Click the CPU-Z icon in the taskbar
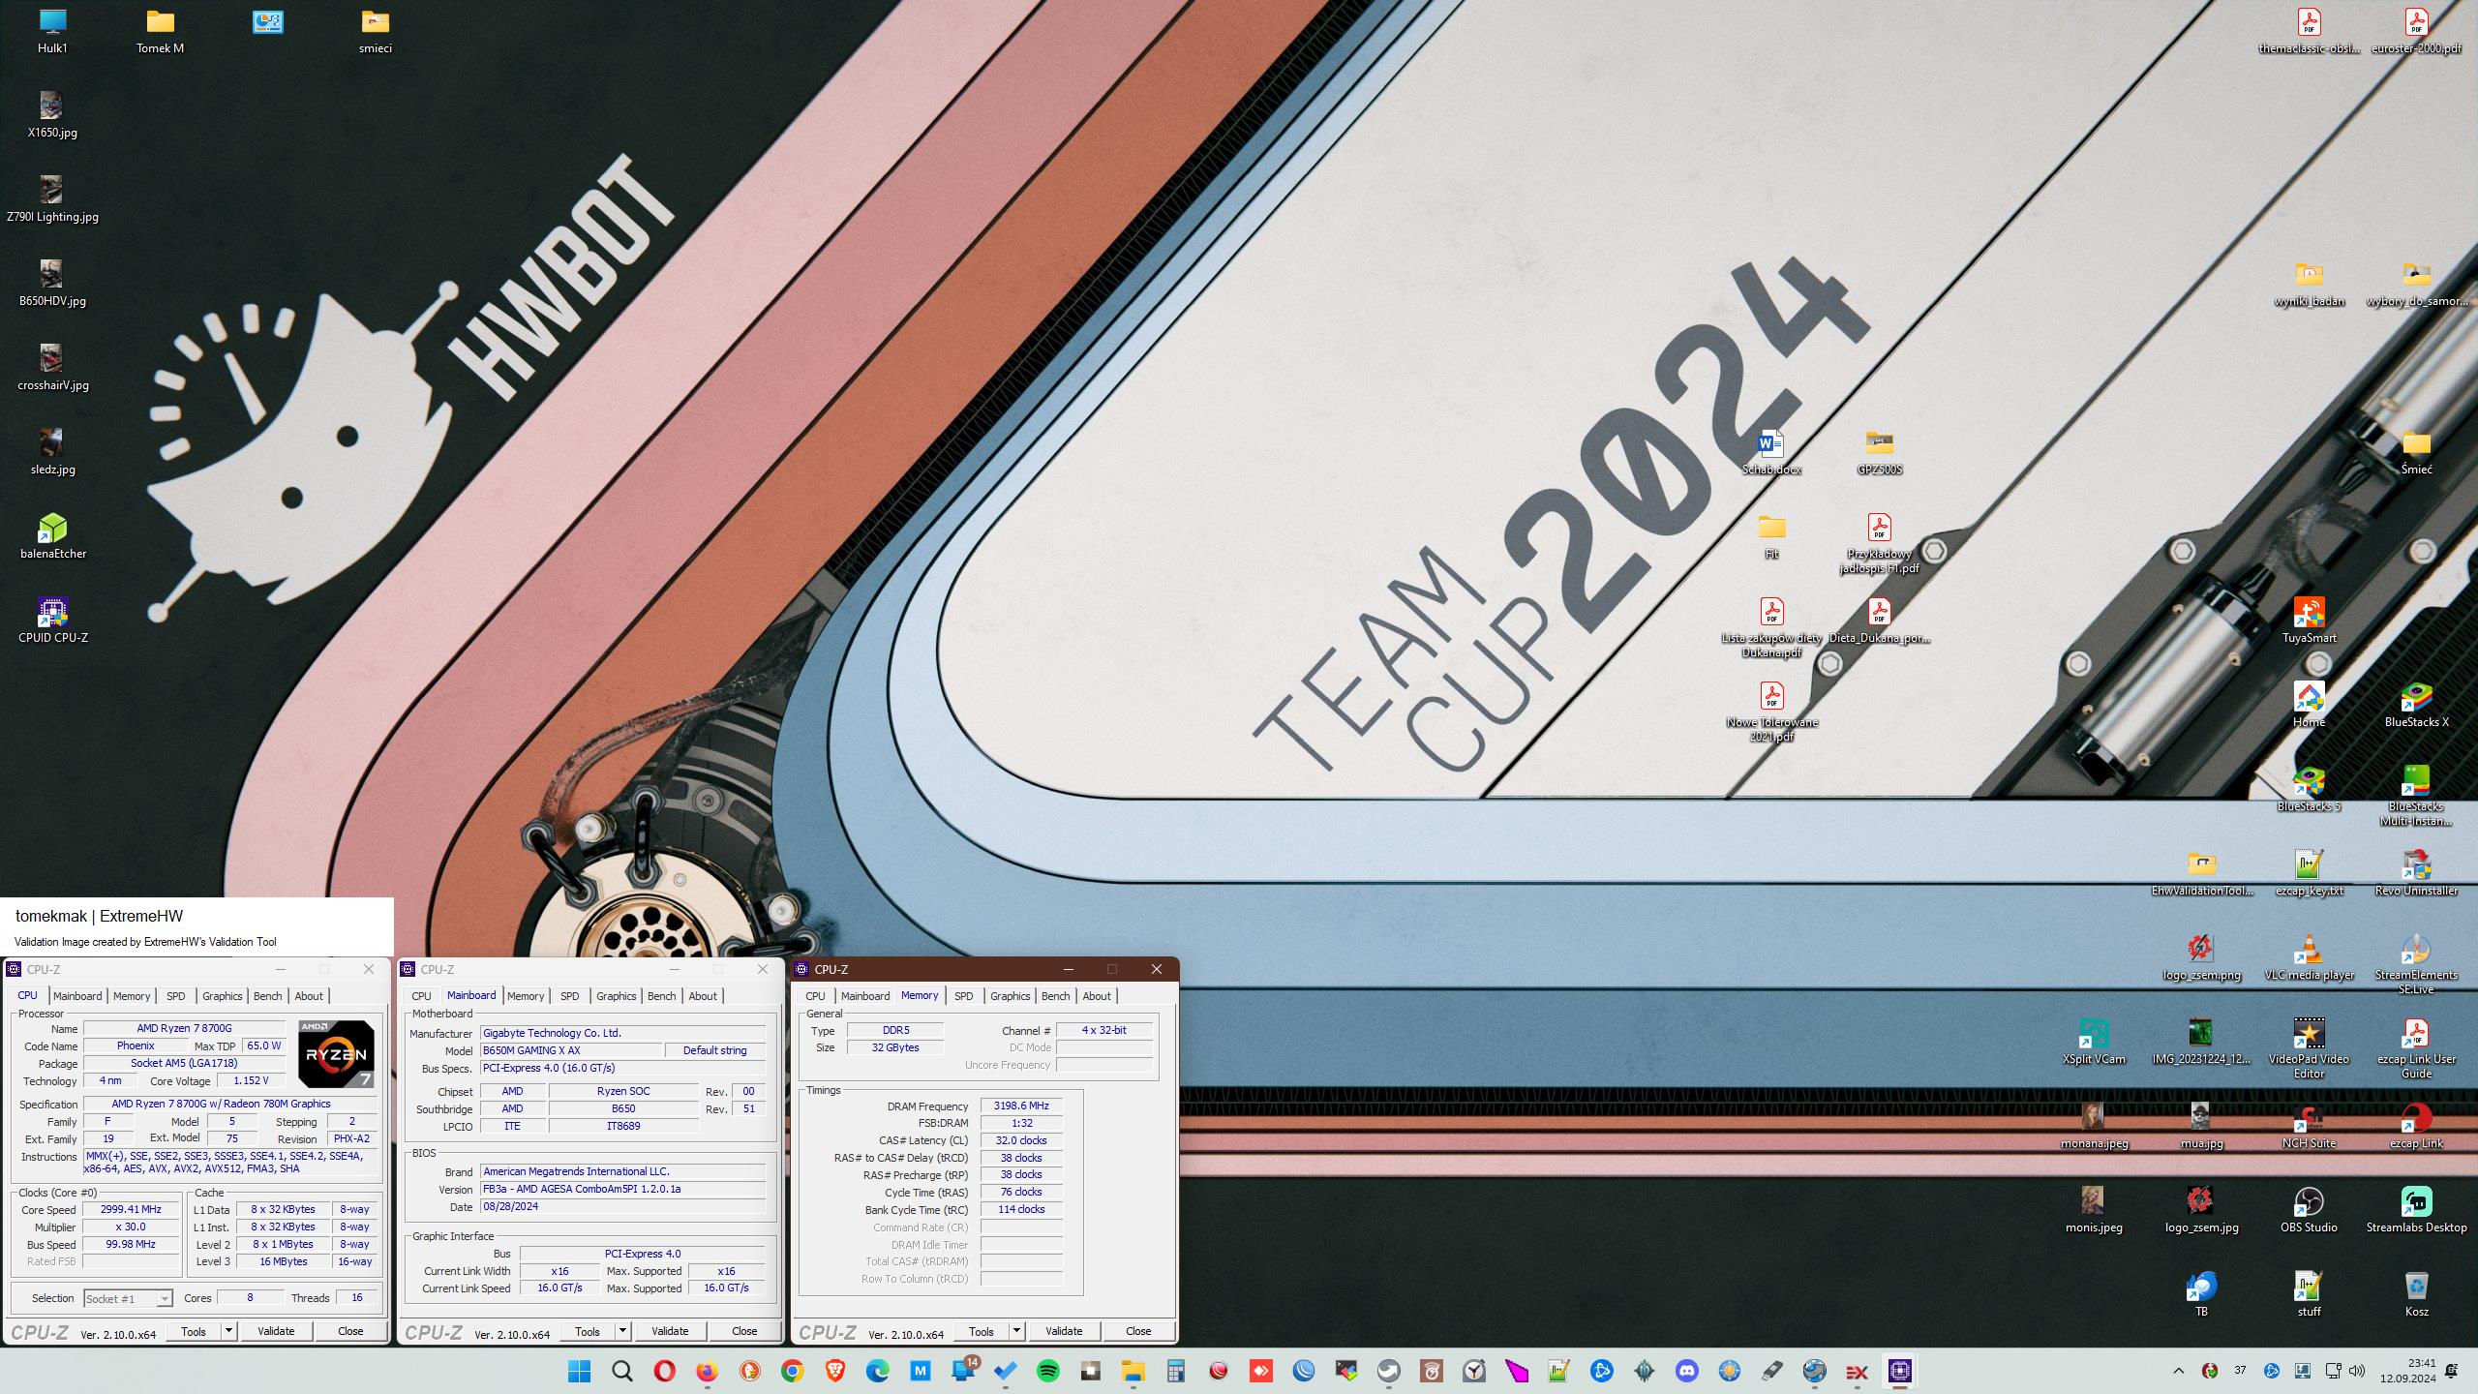 pos(1899,1371)
